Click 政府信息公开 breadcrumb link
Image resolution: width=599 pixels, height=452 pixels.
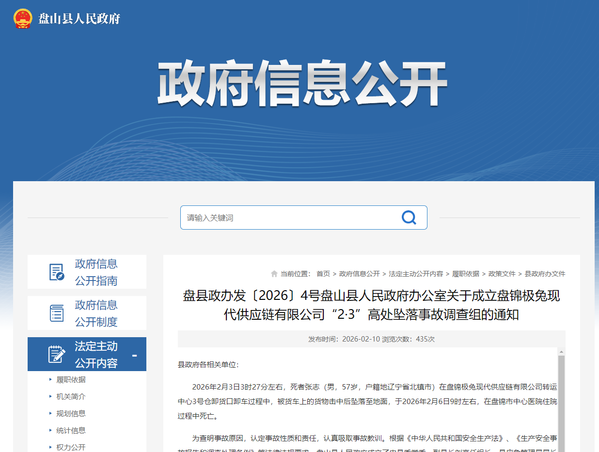tap(360, 274)
